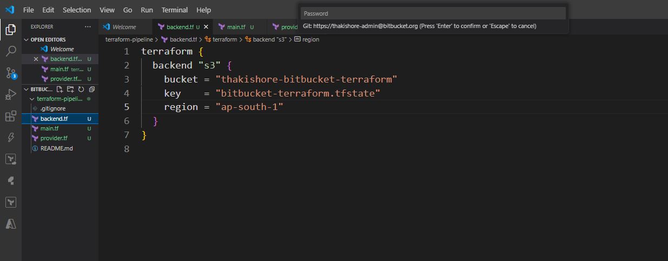
Task: Open Source Control view with 3 badge
Action: (x=10, y=73)
